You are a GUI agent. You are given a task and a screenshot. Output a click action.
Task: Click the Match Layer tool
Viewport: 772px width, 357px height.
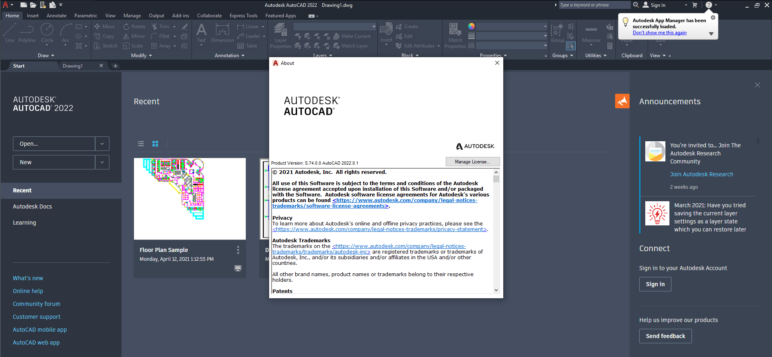coord(350,46)
